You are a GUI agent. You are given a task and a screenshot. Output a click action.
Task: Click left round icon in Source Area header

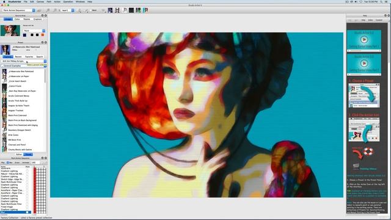click(42, 15)
